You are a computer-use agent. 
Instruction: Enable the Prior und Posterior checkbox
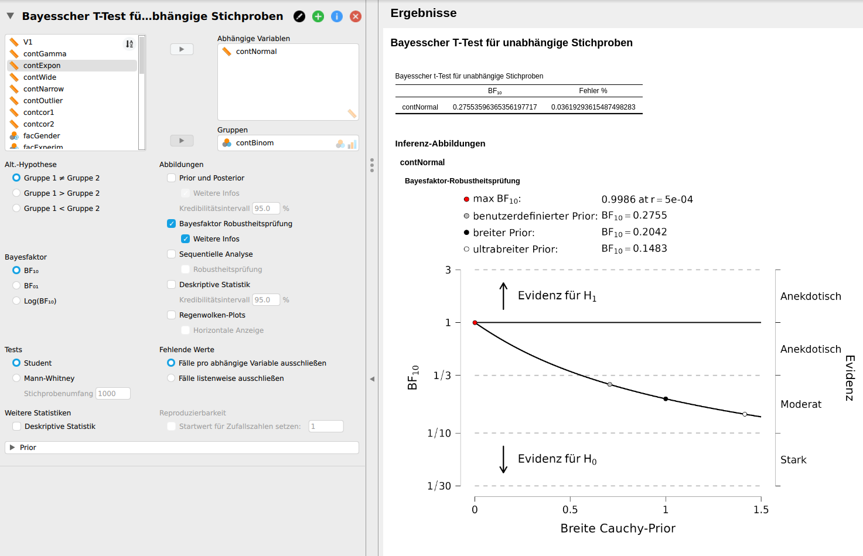point(170,178)
